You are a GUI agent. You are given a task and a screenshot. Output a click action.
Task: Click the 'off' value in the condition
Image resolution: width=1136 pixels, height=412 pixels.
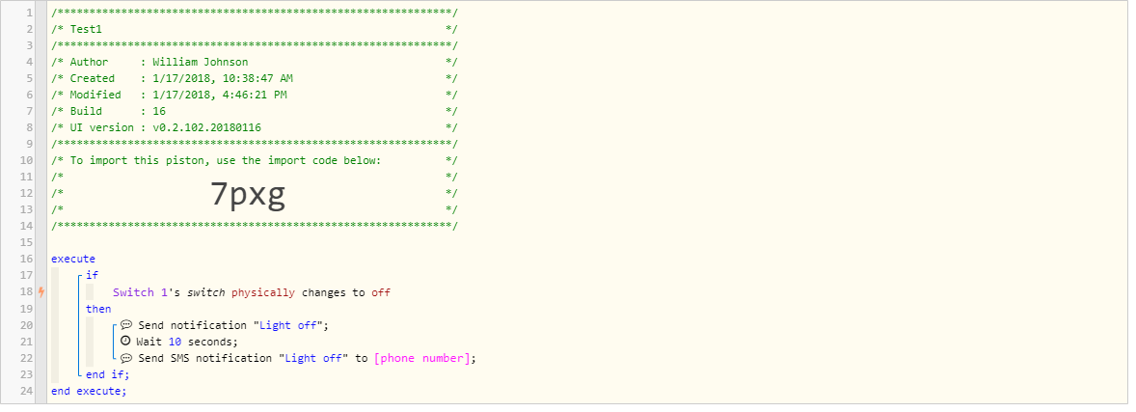381,292
